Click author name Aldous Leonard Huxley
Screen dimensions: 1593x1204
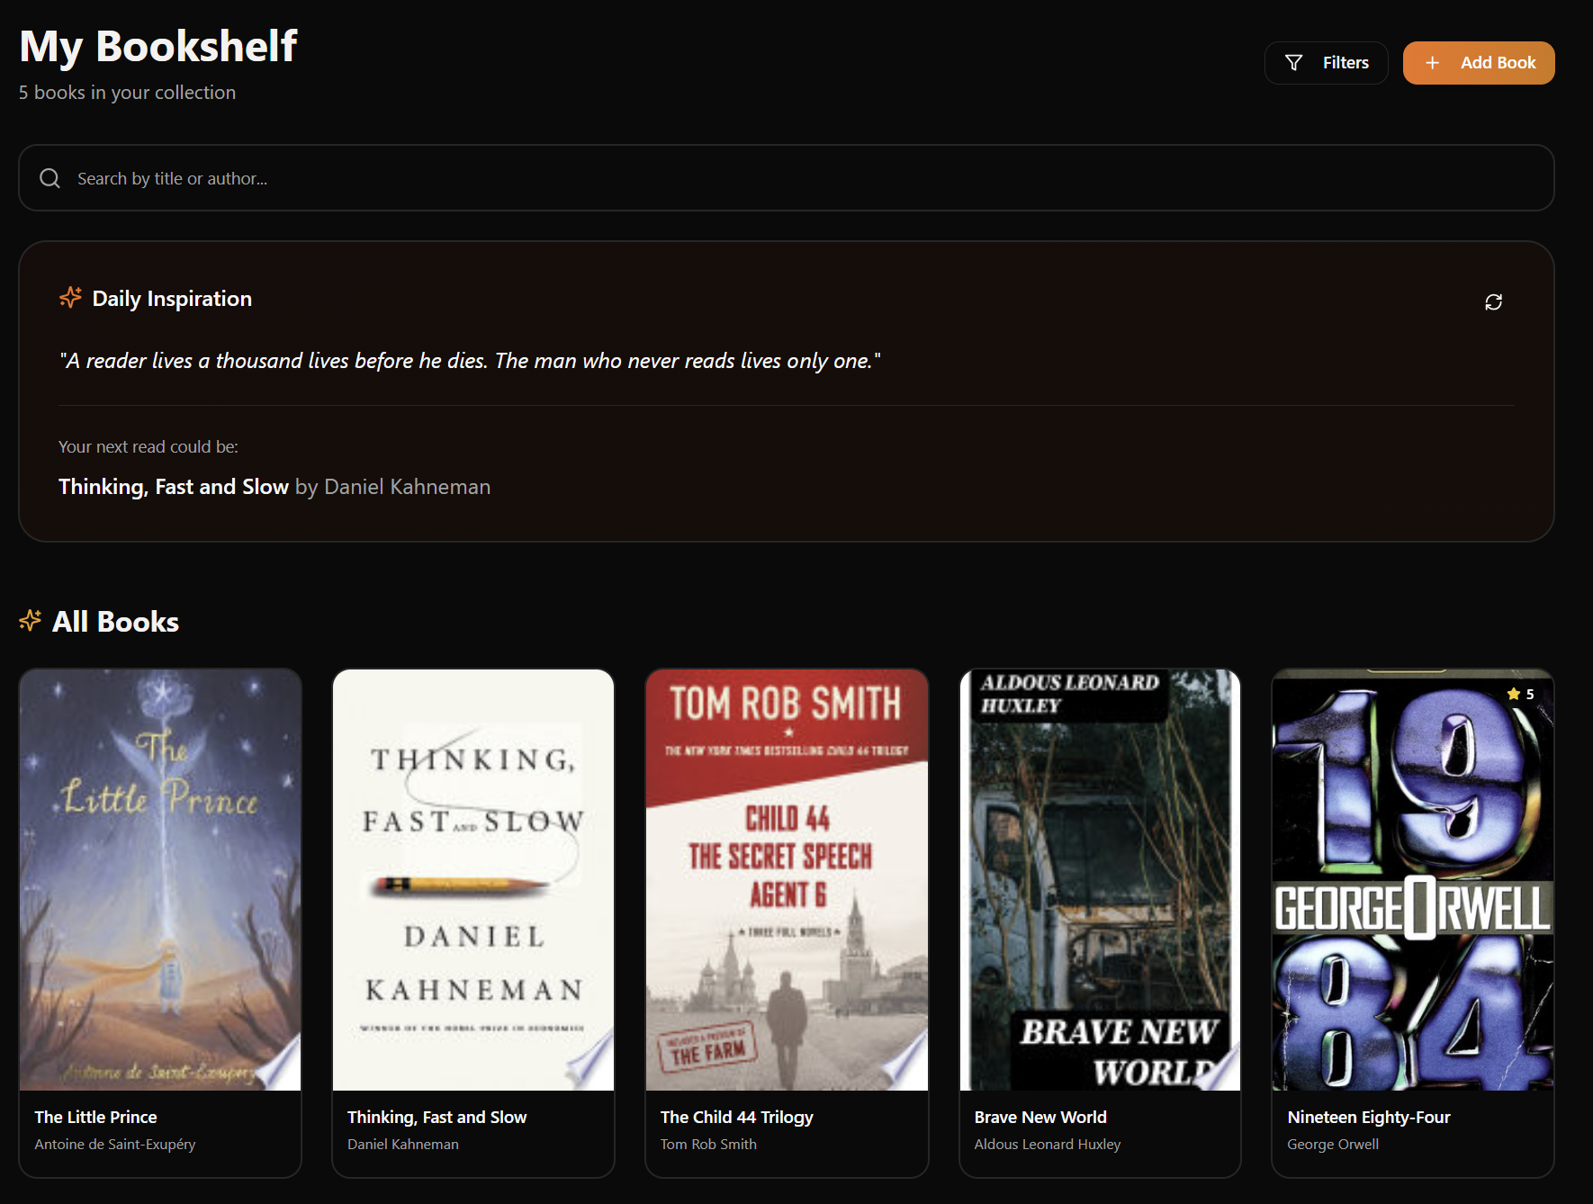click(1047, 1144)
